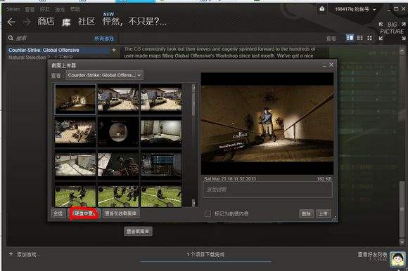Switch library to detail list view icon

tap(350, 38)
